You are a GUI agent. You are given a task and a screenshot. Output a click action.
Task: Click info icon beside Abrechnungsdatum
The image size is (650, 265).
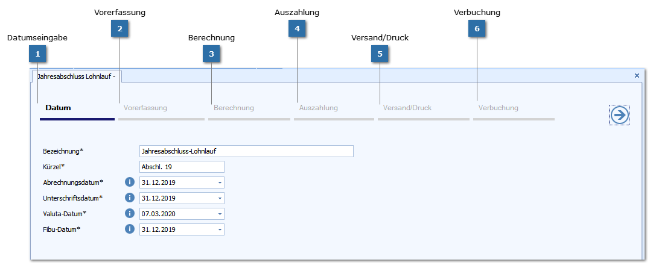pyautogui.click(x=129, y=182)
